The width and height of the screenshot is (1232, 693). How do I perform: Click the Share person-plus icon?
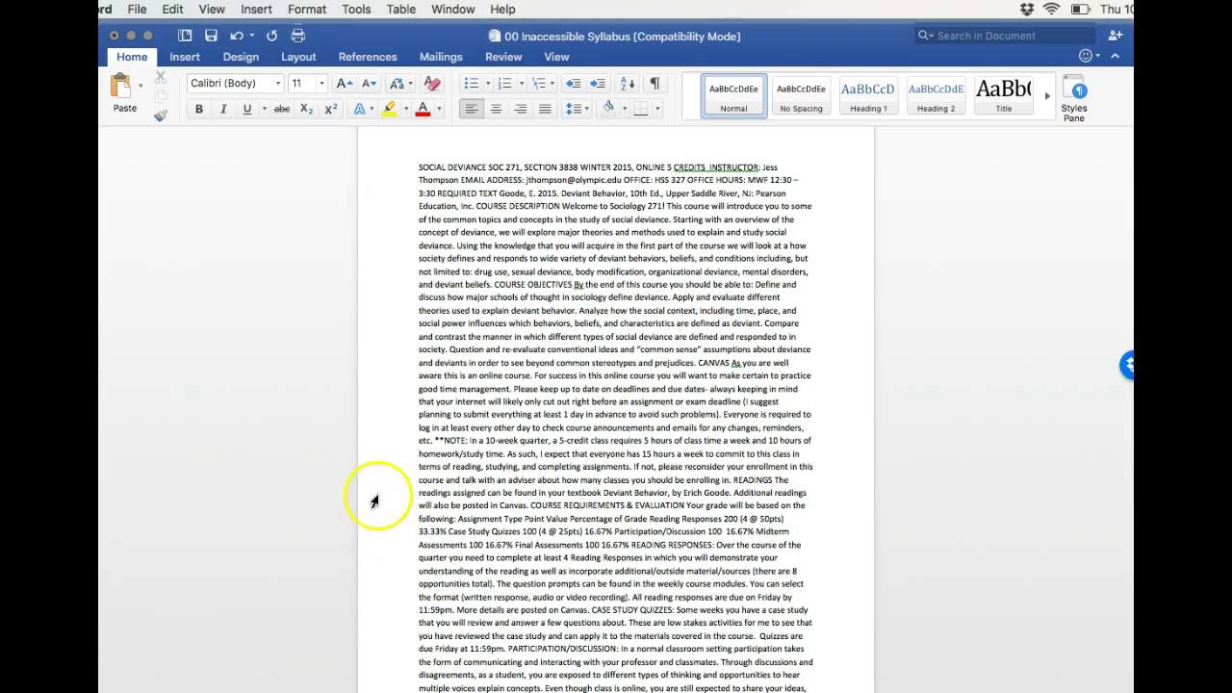(x=1115, y=36)
